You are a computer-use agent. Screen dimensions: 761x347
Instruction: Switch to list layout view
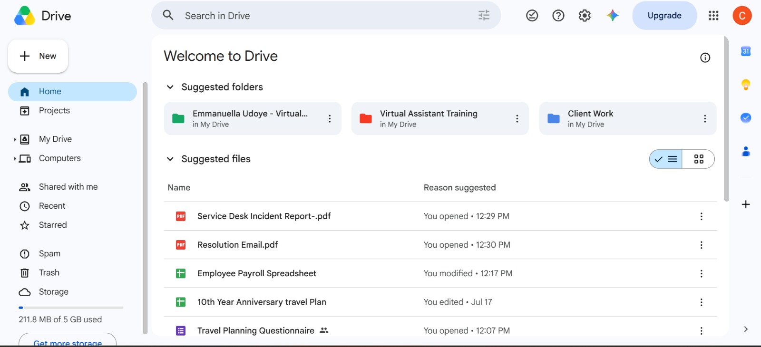[666, 159]
